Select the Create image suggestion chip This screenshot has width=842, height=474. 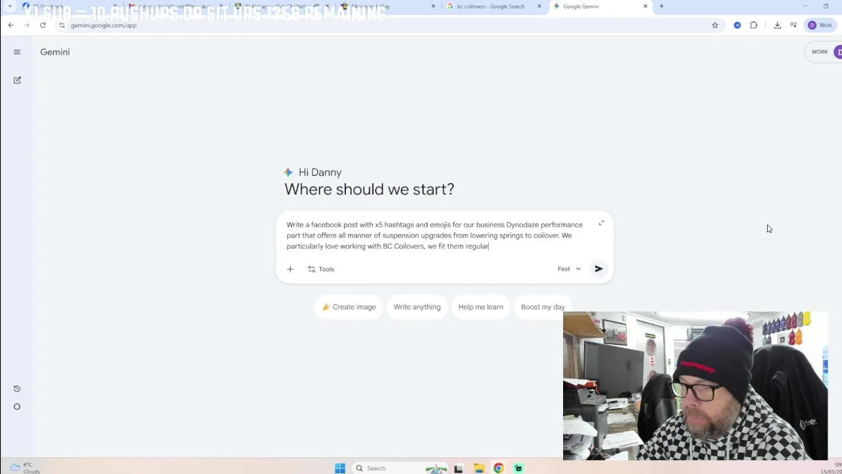coord(349,307)
